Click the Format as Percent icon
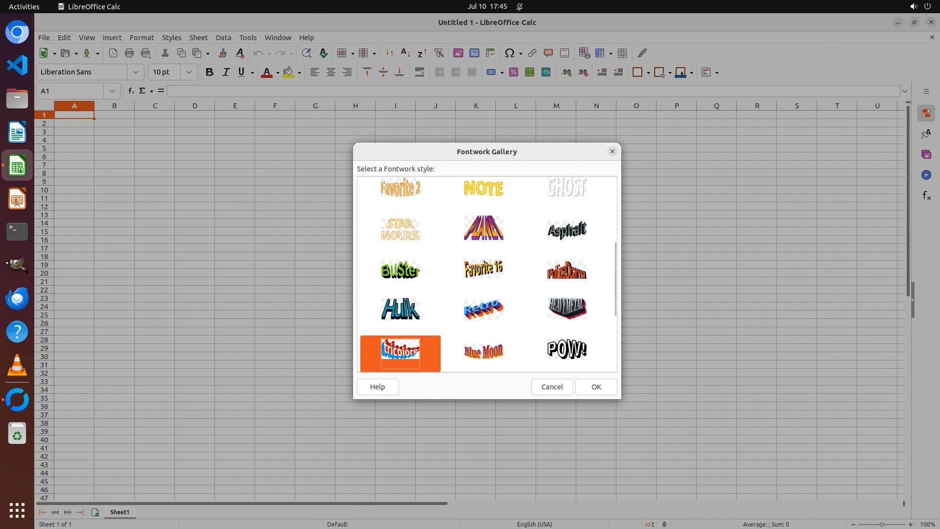This screenshot has width=940, height=529. 514,72
